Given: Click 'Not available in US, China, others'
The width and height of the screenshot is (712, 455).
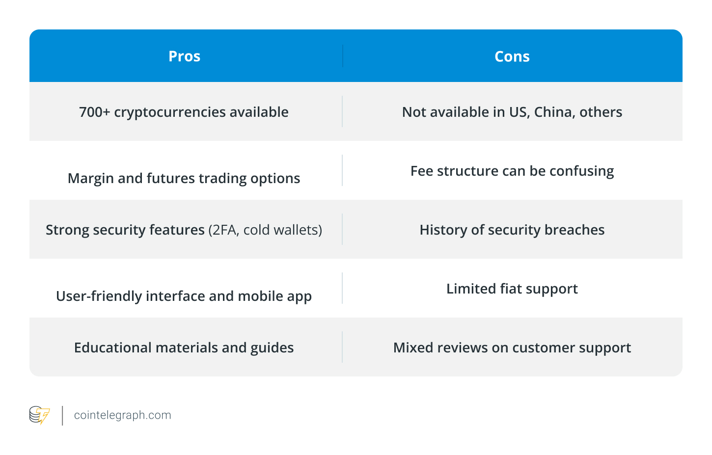Looking at the screenshot, I should click(x=512, y=112).
